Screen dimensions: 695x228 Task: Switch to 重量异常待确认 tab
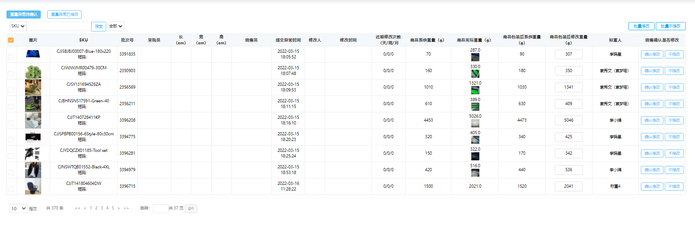[x=23, y=15]
